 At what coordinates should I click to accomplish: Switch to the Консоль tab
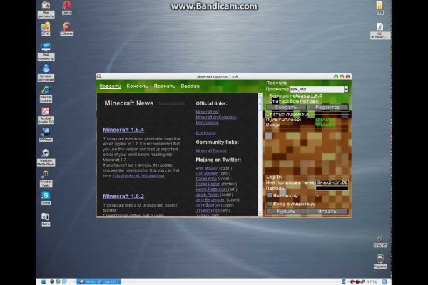[x=137, y=85]
